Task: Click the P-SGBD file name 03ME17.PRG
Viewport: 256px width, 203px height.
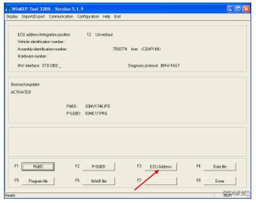Action: coord(96,113)
